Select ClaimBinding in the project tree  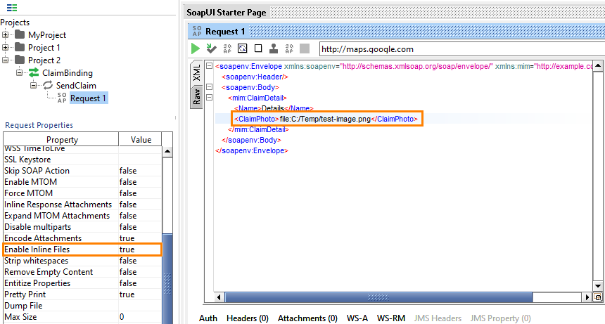(x=68, y=73)
